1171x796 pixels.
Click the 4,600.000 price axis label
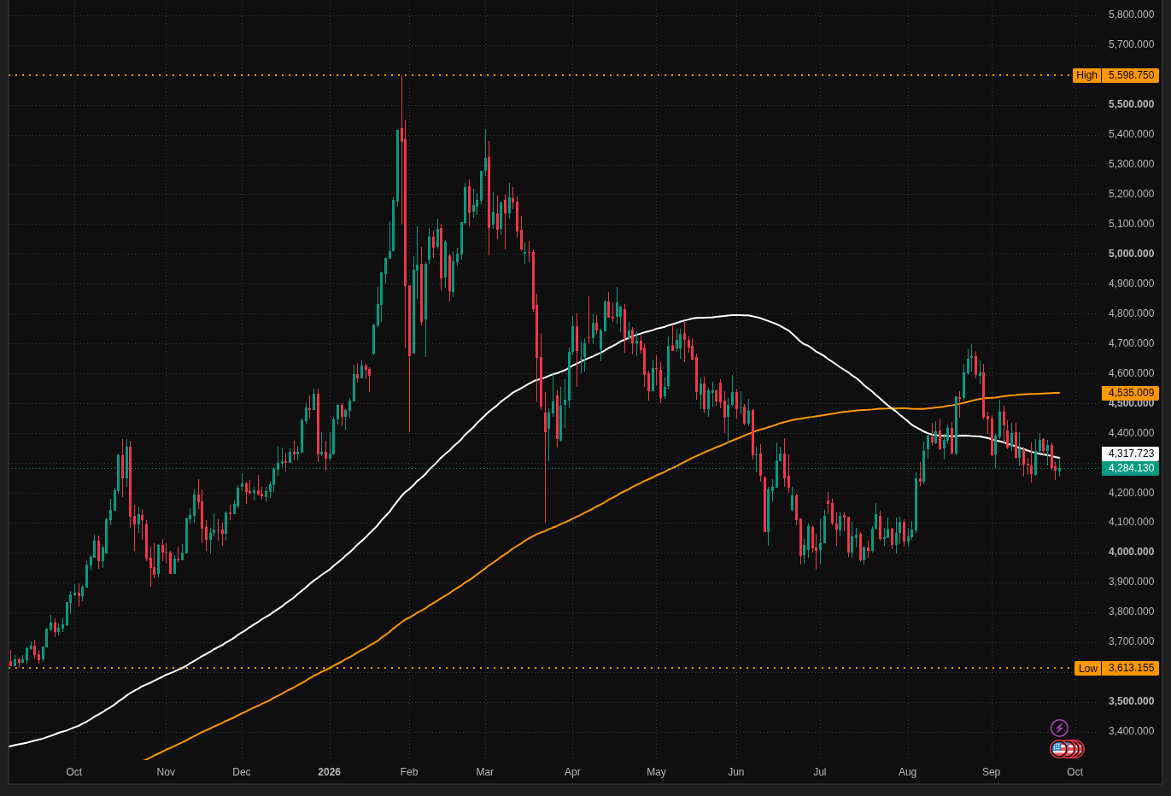point(1131,373)
